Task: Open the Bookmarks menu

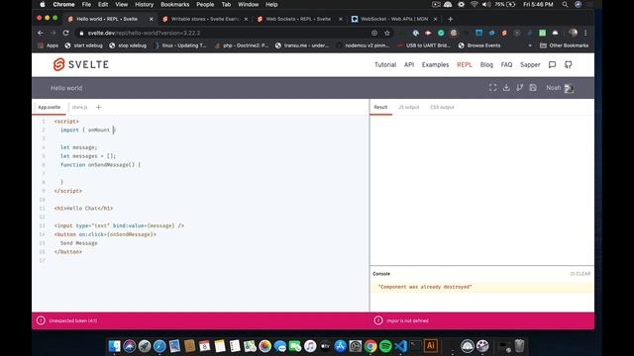Action: 174,4
